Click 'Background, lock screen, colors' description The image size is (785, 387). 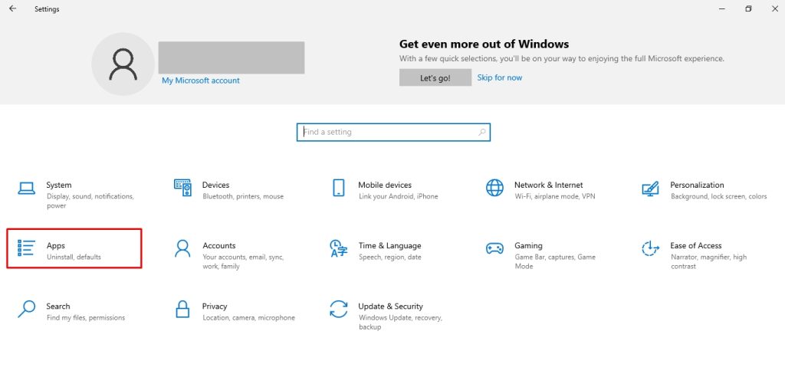click(718, 196)
